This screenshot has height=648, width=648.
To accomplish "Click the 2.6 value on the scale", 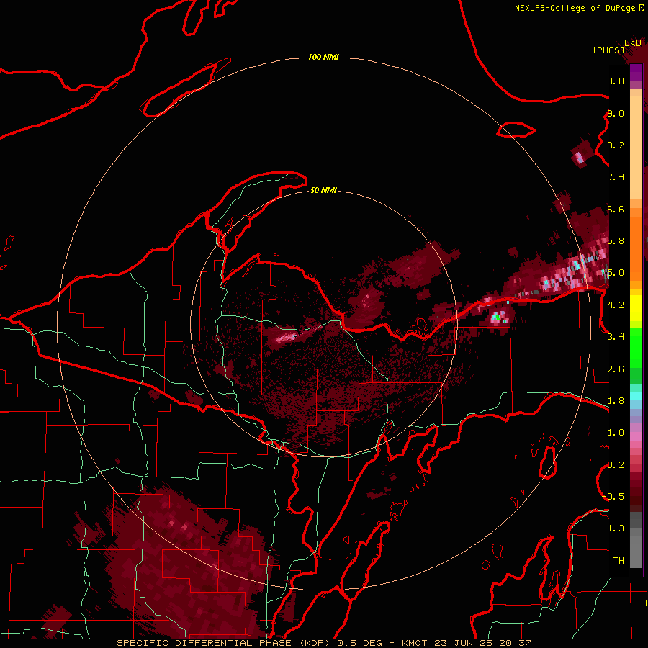I will tap(616, 369).
